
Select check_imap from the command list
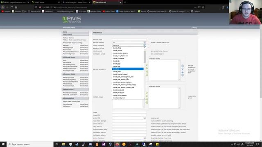[128, 72]
